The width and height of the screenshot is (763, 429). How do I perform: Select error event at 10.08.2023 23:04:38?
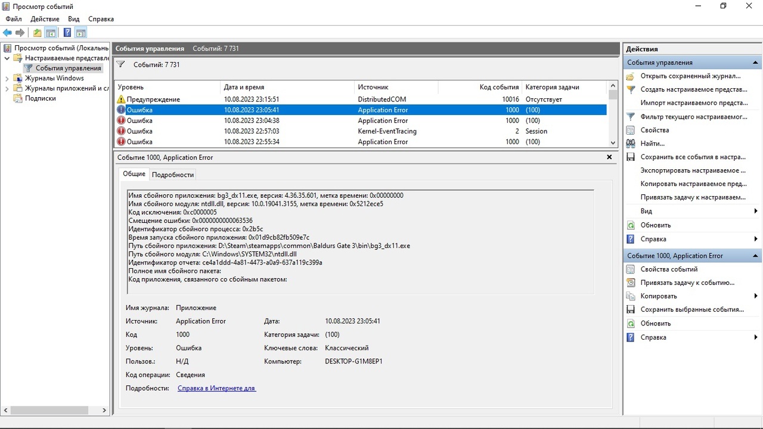pos(361,120)
